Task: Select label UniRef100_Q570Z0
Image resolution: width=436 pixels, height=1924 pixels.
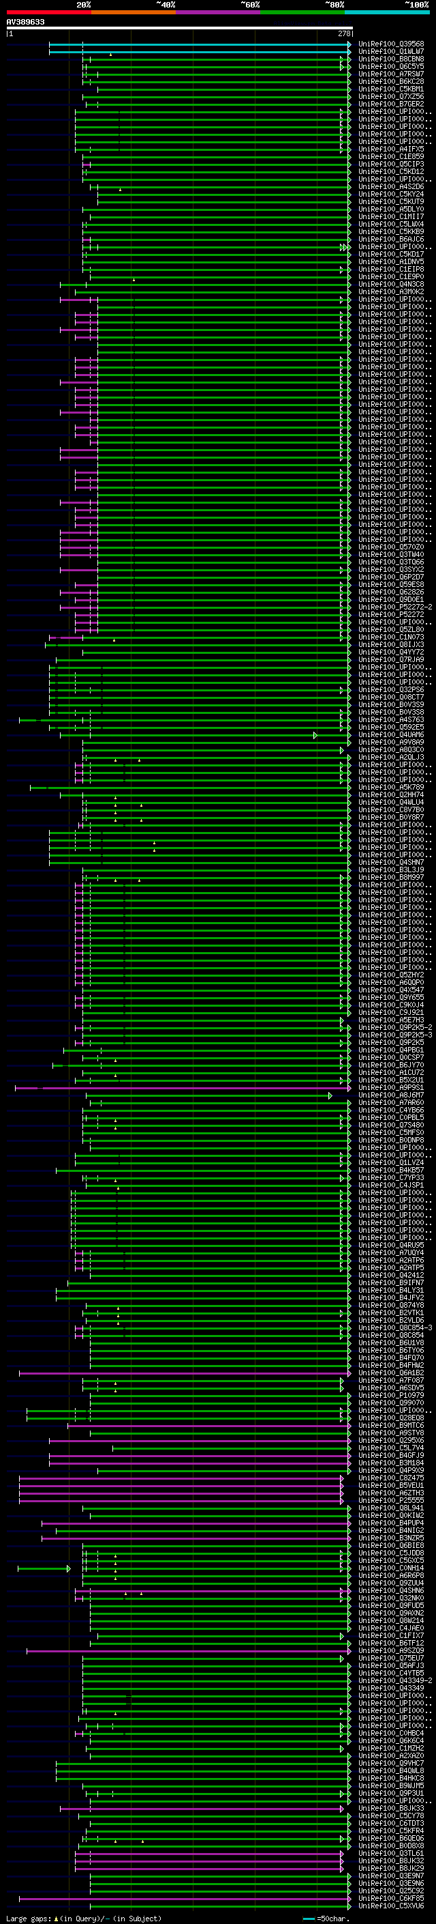Action: point(391,547)
